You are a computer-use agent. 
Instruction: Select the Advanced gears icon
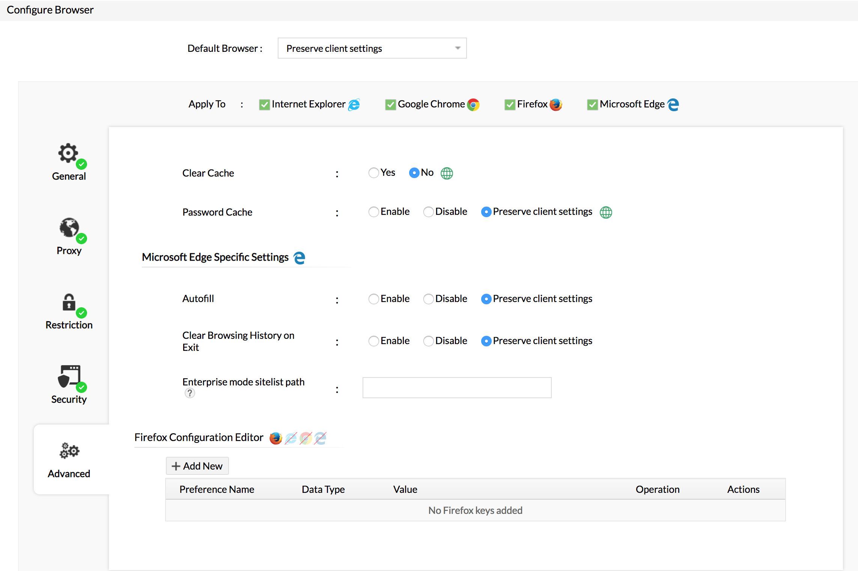click(x=69, y=450)
